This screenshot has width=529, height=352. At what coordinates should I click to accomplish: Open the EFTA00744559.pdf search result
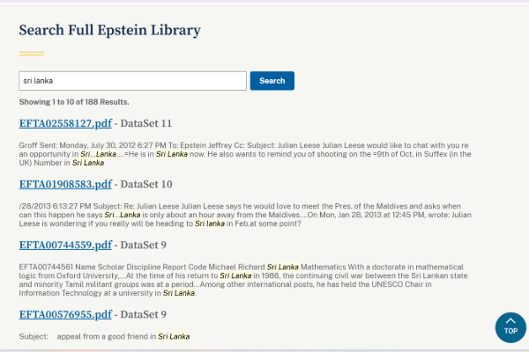pyautogui.click(x=65, y=246)
